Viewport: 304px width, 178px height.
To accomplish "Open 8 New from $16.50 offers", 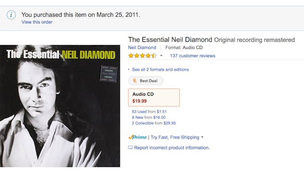I will pyautogui.click(x=149, y=117).
